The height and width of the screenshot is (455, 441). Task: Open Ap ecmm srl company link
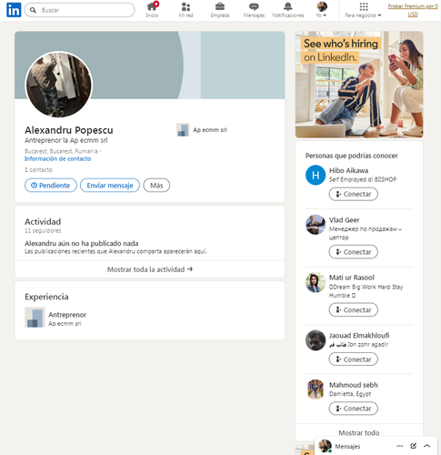coord(210,130)
